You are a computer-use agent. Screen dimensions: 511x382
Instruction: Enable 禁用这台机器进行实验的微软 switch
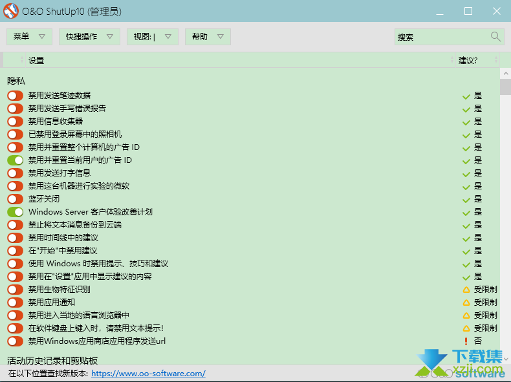point(16,186)
